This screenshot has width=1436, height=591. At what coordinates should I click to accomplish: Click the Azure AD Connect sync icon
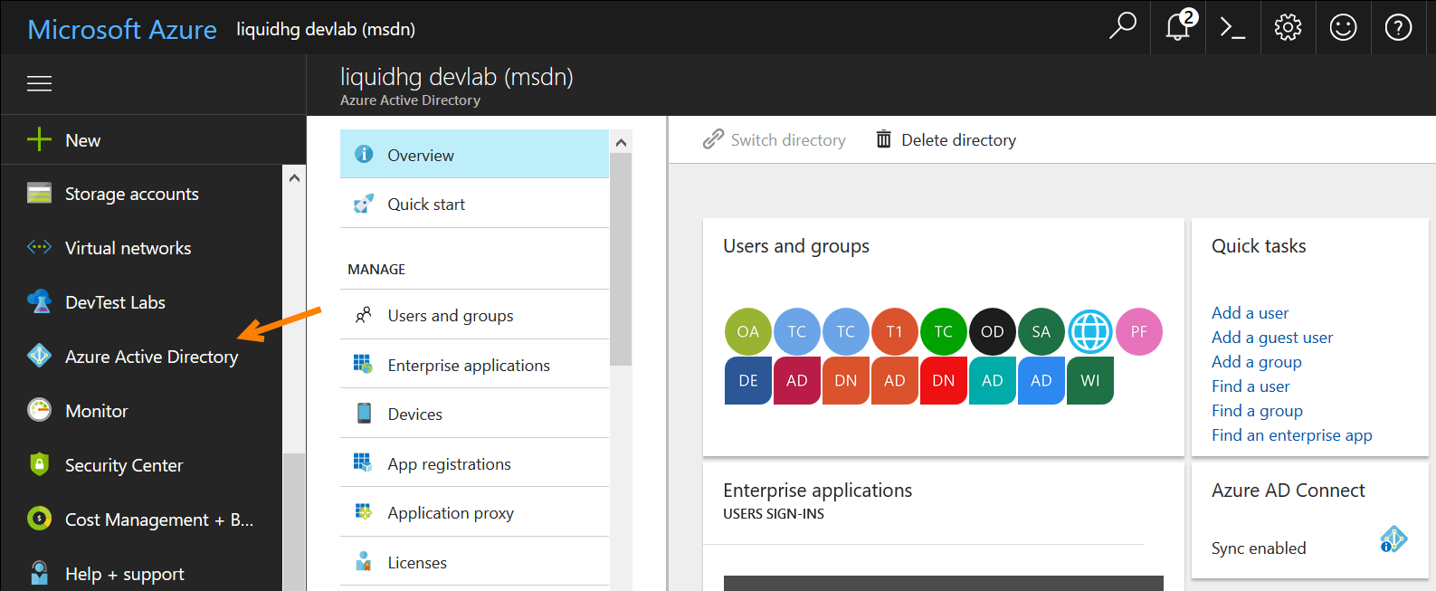point(1393,539)
